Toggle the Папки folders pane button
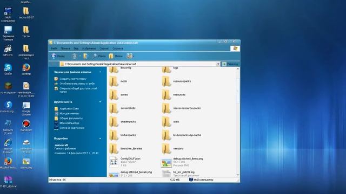 [116, 56]
